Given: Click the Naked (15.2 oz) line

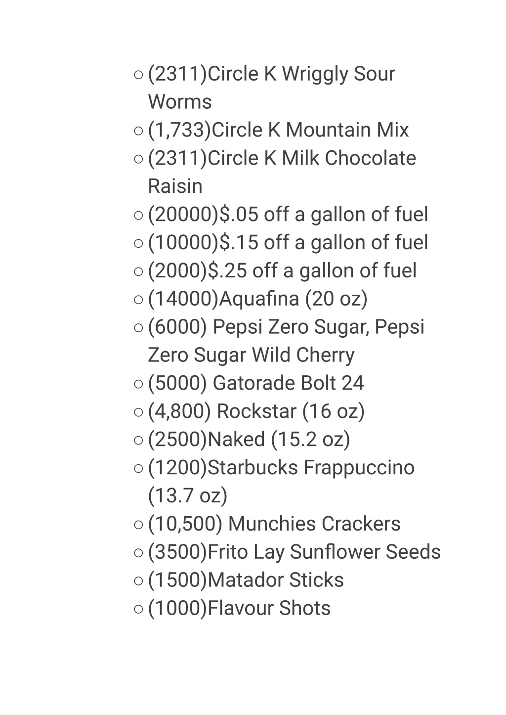Looking at the screenshot, I should point(249,440).
